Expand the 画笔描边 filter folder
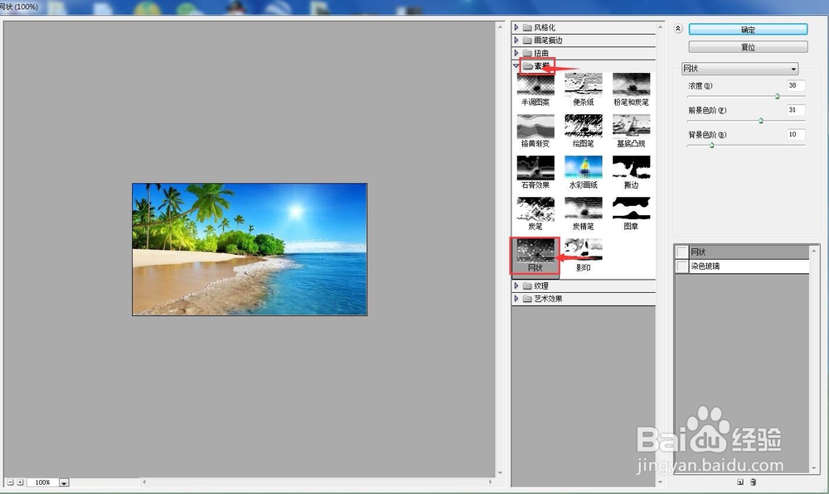The image size is (829, 494). point(516,40)
